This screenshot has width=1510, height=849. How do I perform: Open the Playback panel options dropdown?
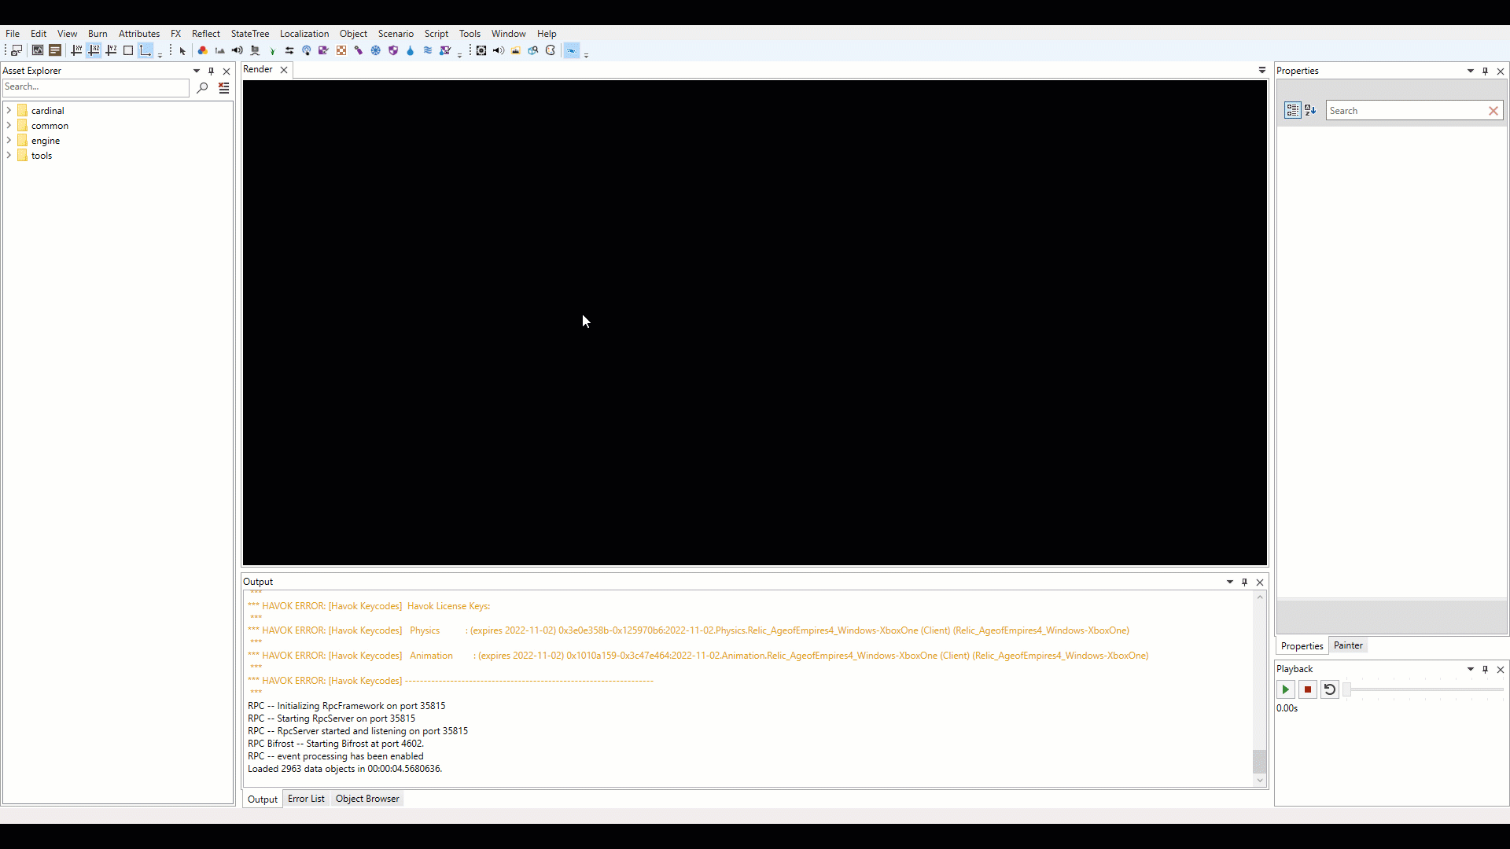click(x=1470, y=669)
